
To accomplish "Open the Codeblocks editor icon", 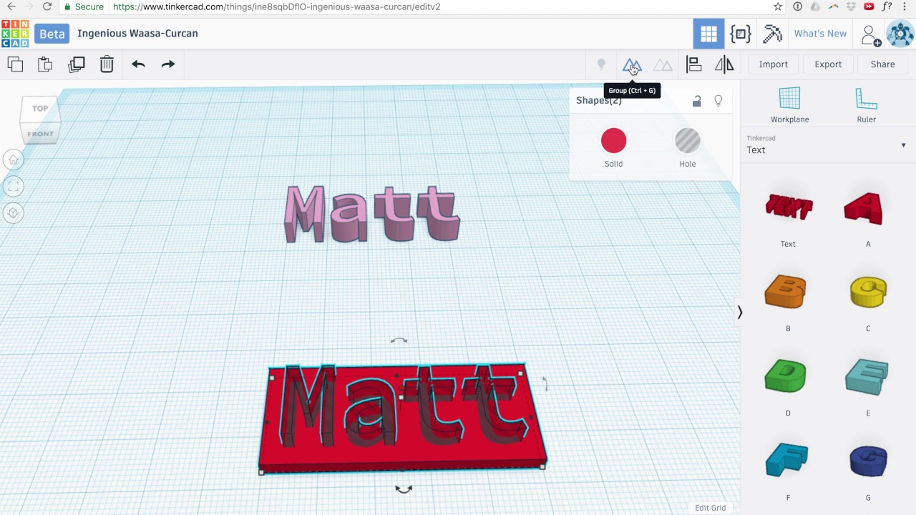I will [741, 34].
